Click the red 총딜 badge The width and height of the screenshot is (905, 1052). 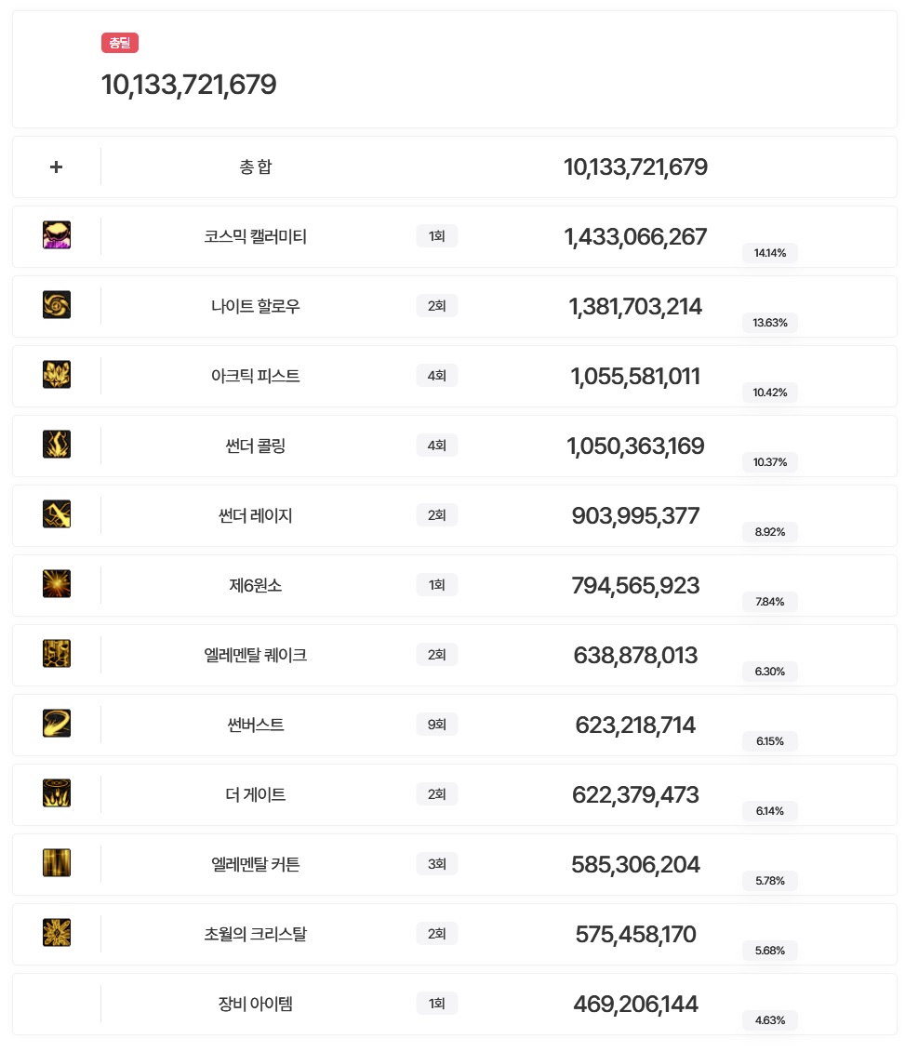(x=120, y=43)
